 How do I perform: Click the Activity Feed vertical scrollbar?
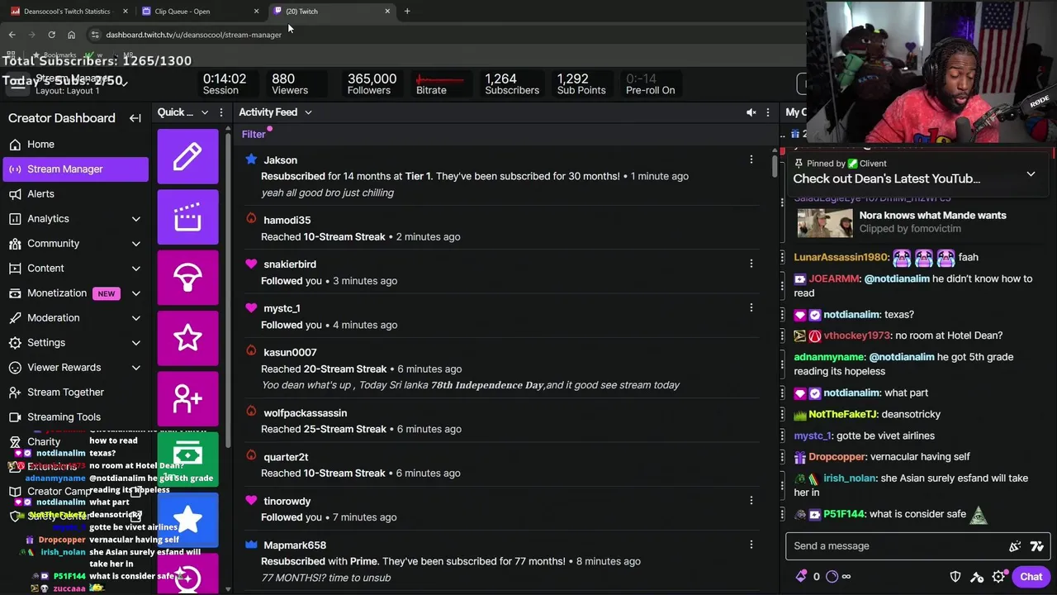coord(774,165)
